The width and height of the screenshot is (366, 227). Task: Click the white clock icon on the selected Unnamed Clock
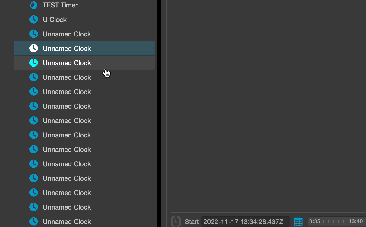tap(33, 48)
